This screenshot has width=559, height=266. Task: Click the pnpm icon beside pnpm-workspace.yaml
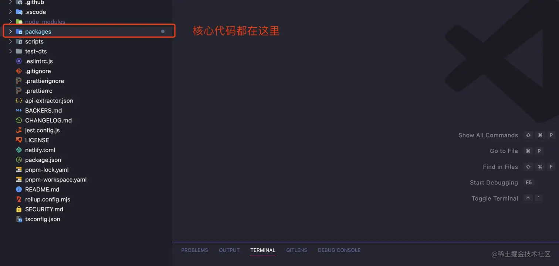[19, 180]
